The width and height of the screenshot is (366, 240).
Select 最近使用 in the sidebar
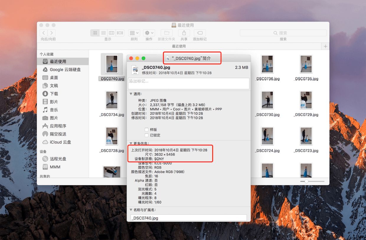pos(63,61)
